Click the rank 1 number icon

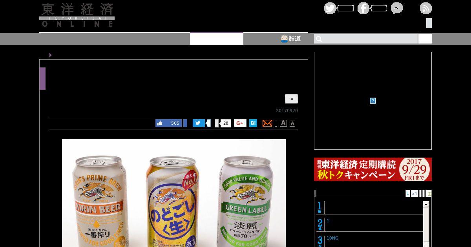coord(319,207)
